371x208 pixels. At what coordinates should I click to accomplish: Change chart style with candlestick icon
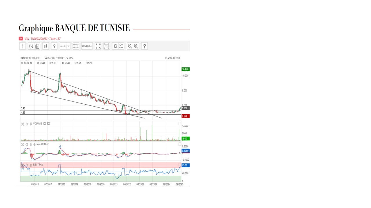[x=46, y=46]
